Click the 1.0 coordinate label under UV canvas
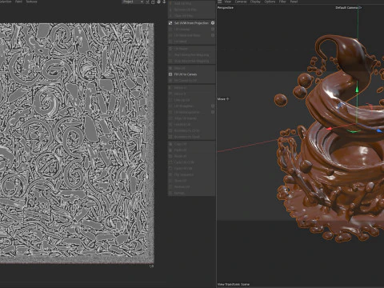384x288 pixels. click(x=151, y=266)
